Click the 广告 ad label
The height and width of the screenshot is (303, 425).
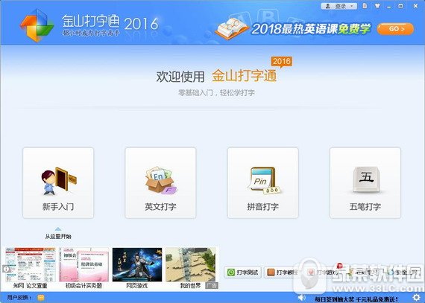tap(212, 285)
